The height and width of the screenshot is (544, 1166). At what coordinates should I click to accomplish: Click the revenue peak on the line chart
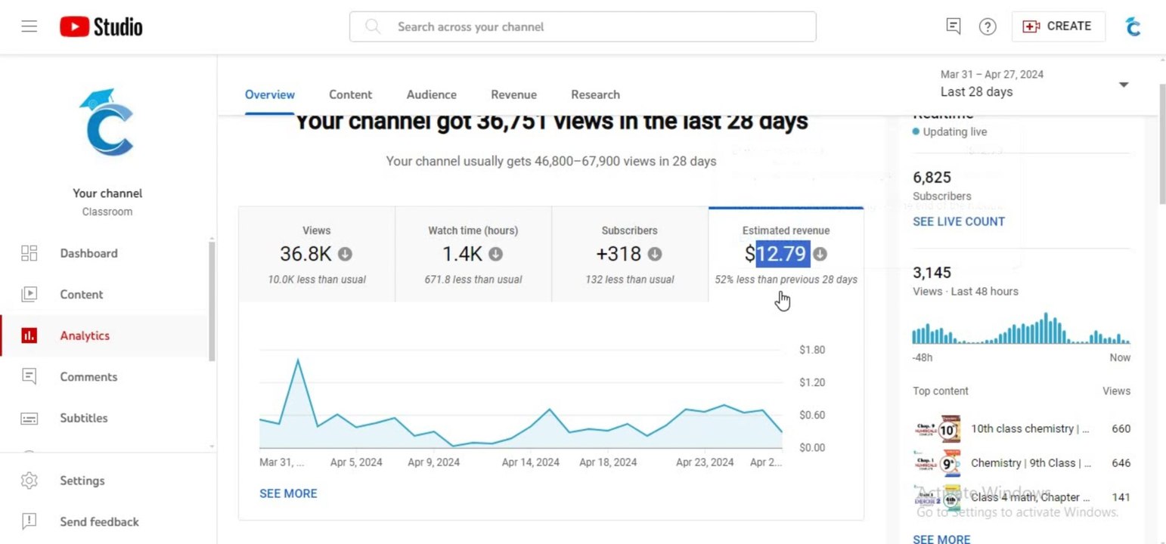(x=298, y=360)
